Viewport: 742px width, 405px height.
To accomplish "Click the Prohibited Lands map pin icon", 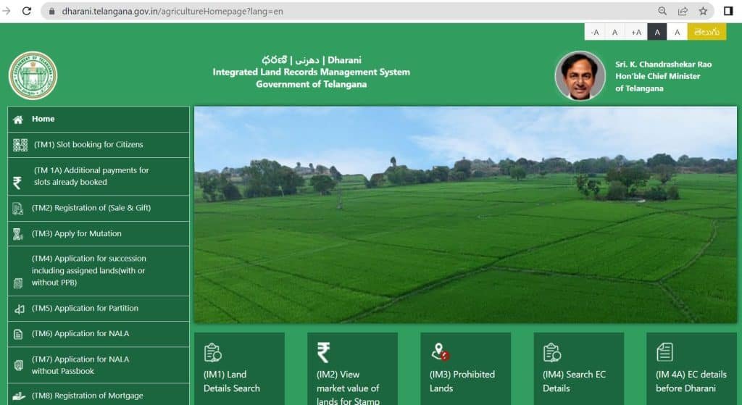I will [440, 352].
